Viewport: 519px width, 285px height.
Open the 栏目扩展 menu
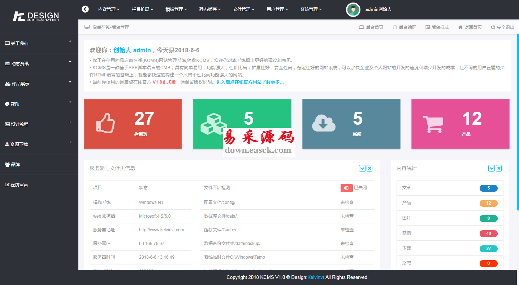(x=143, y=9)
